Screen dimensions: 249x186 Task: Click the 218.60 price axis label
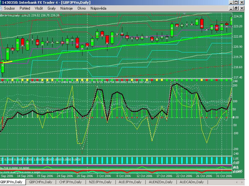(238, 67)
